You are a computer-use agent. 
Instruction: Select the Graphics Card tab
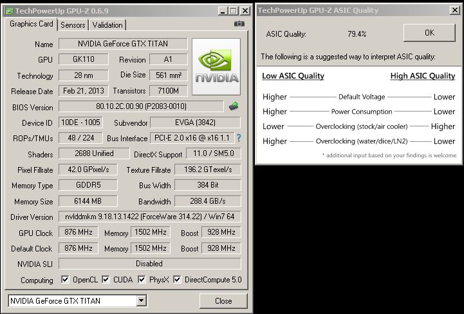tap(31, 24)
